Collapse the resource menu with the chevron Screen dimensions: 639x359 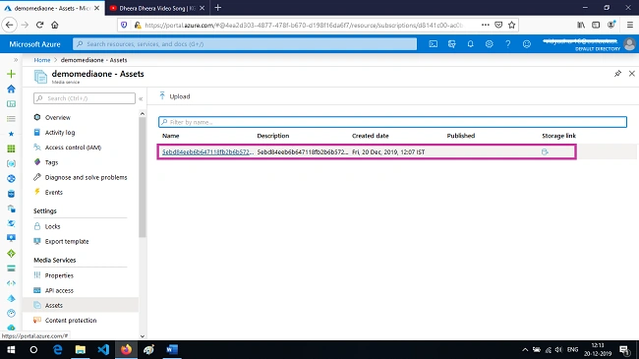pyautogui.click(x=141, y=98)
